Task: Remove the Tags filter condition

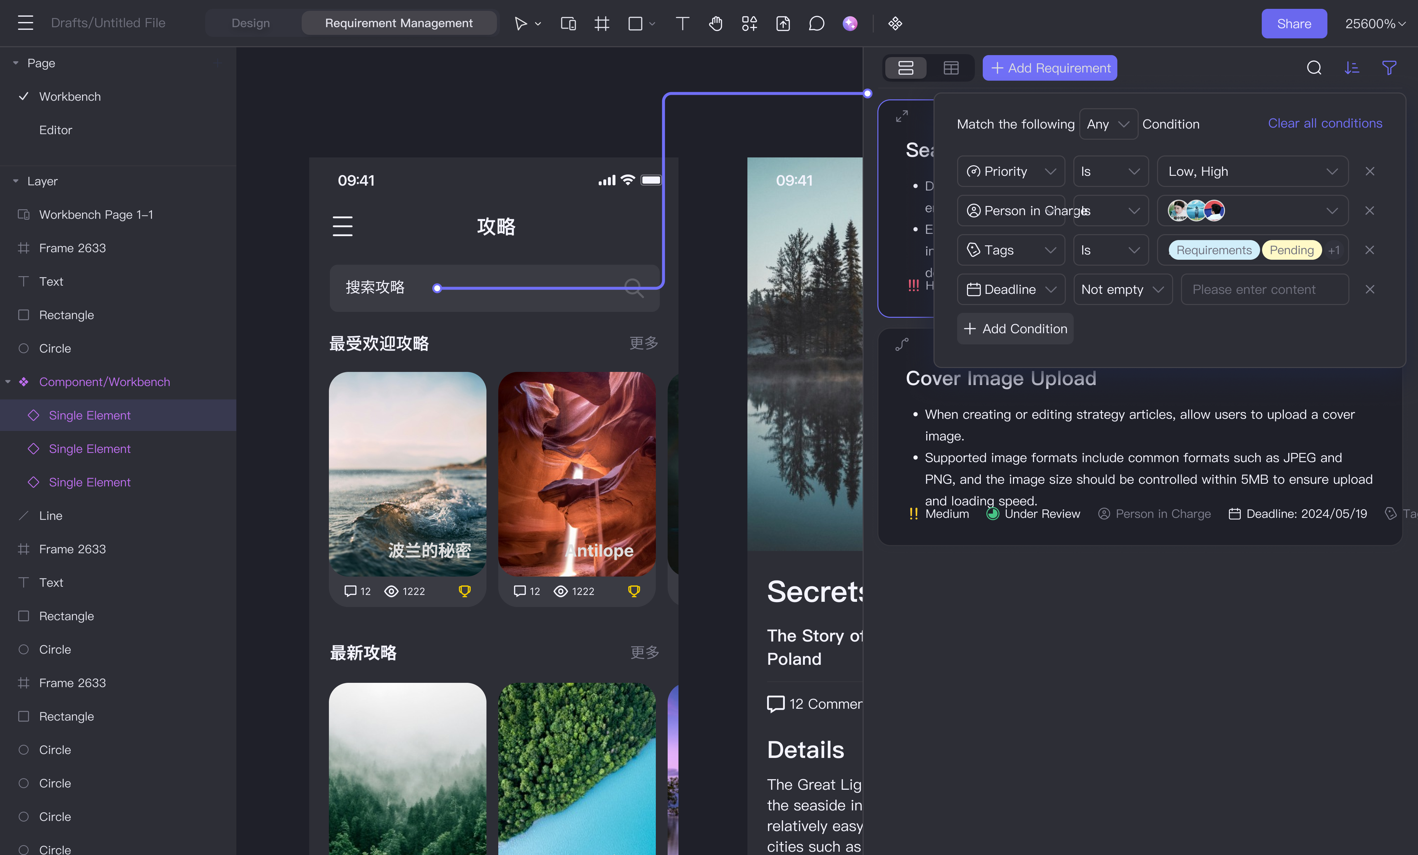Action: click(x=1370, y=250)
